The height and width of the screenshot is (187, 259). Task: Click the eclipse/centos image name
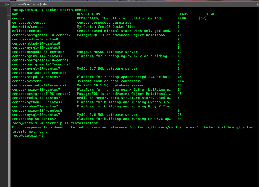click(27, 31)
